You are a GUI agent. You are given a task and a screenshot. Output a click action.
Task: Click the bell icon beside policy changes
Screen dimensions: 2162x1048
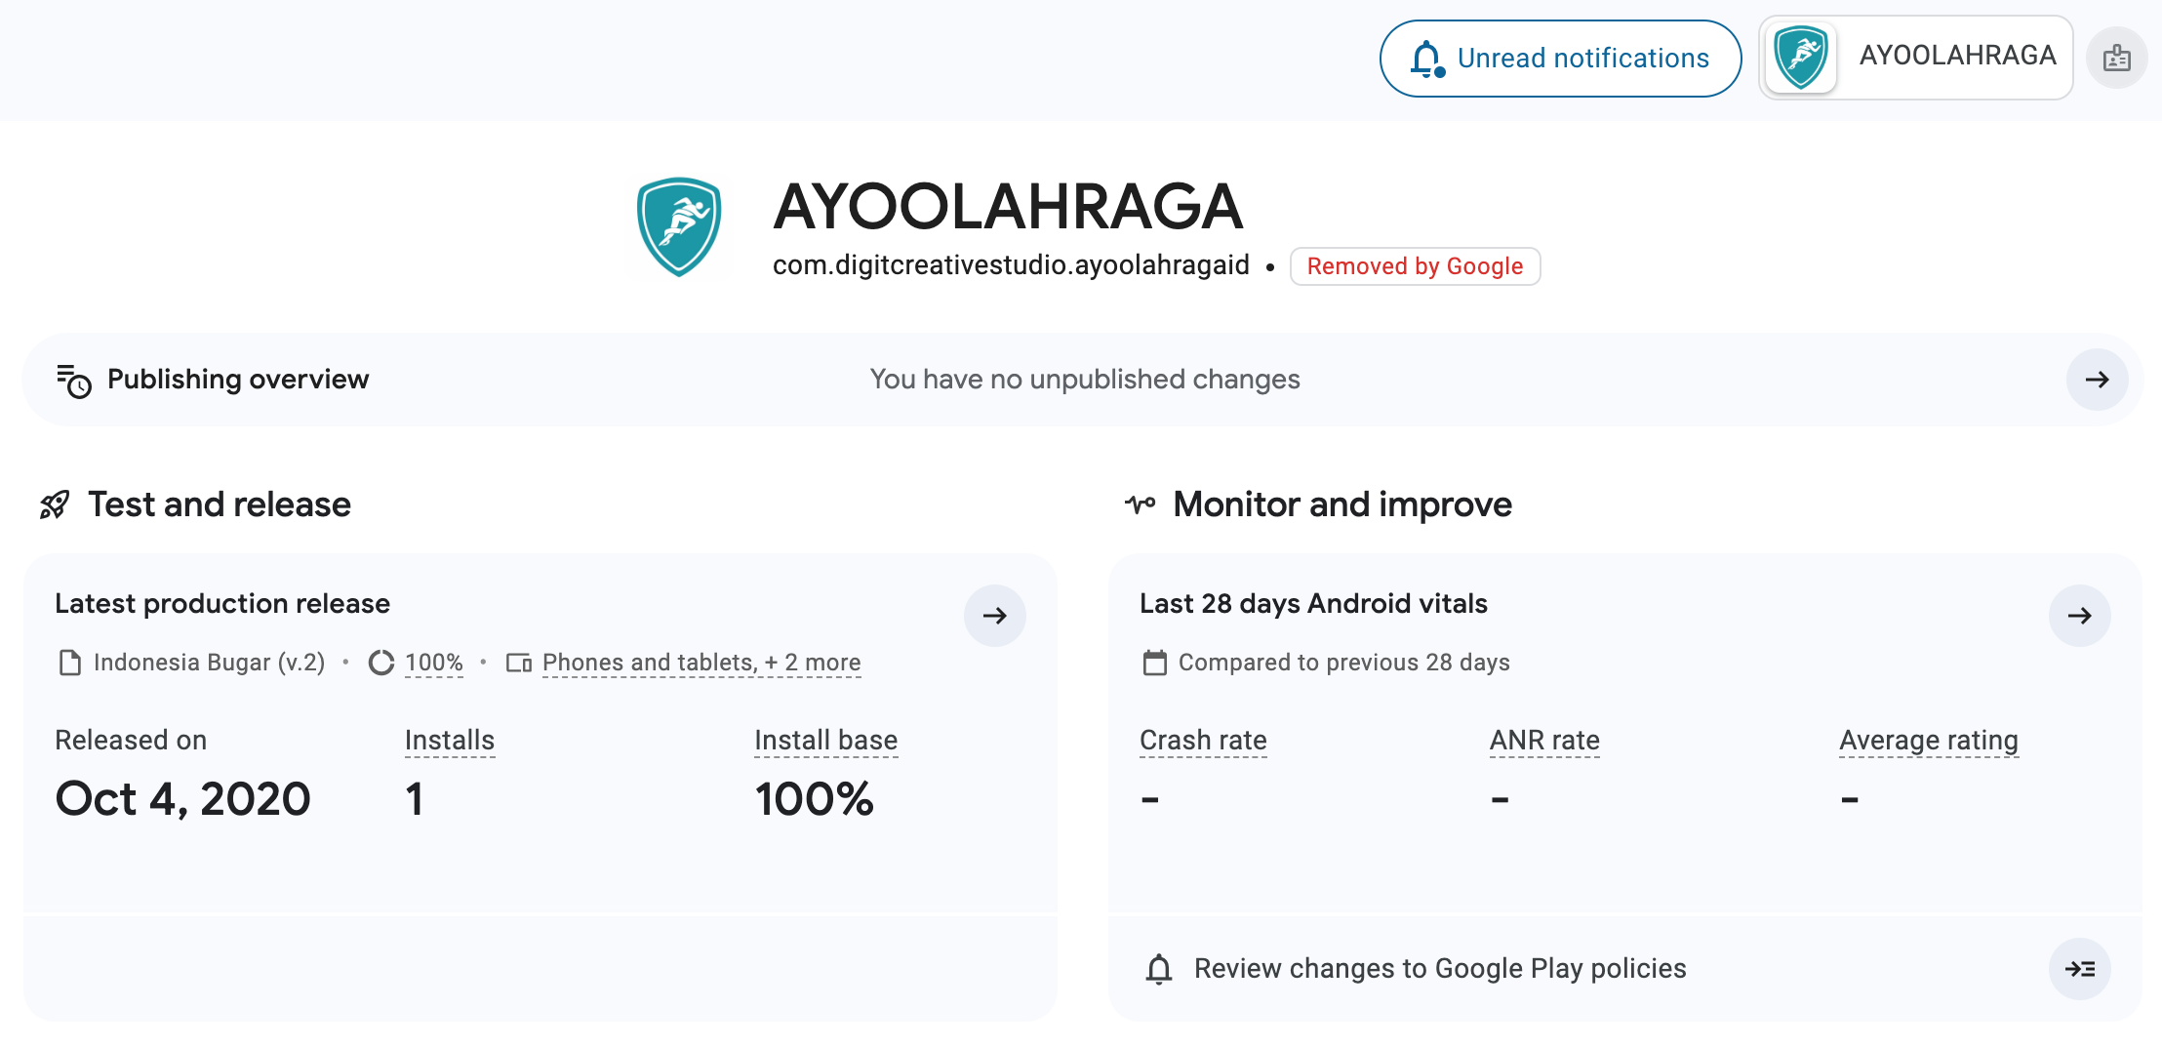[1159, 969]
